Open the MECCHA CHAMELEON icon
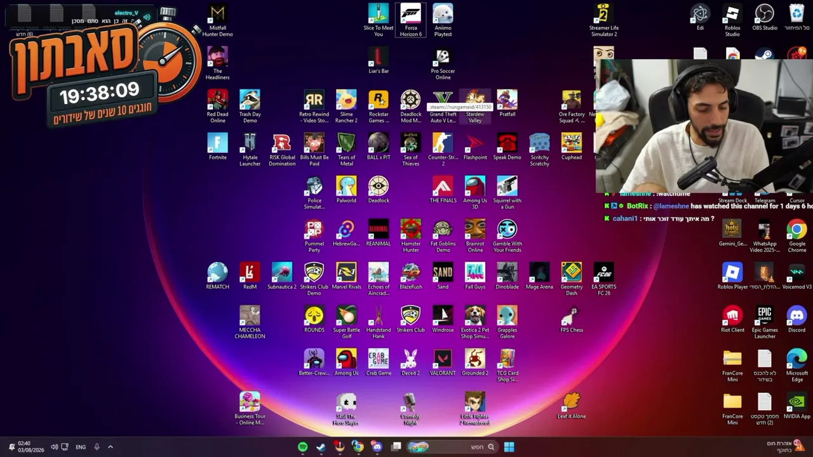 [250, 322]
